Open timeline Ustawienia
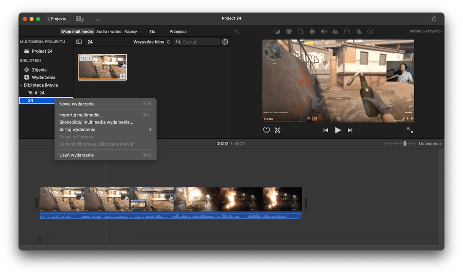 pyautogui.click(x=430, y=144)
